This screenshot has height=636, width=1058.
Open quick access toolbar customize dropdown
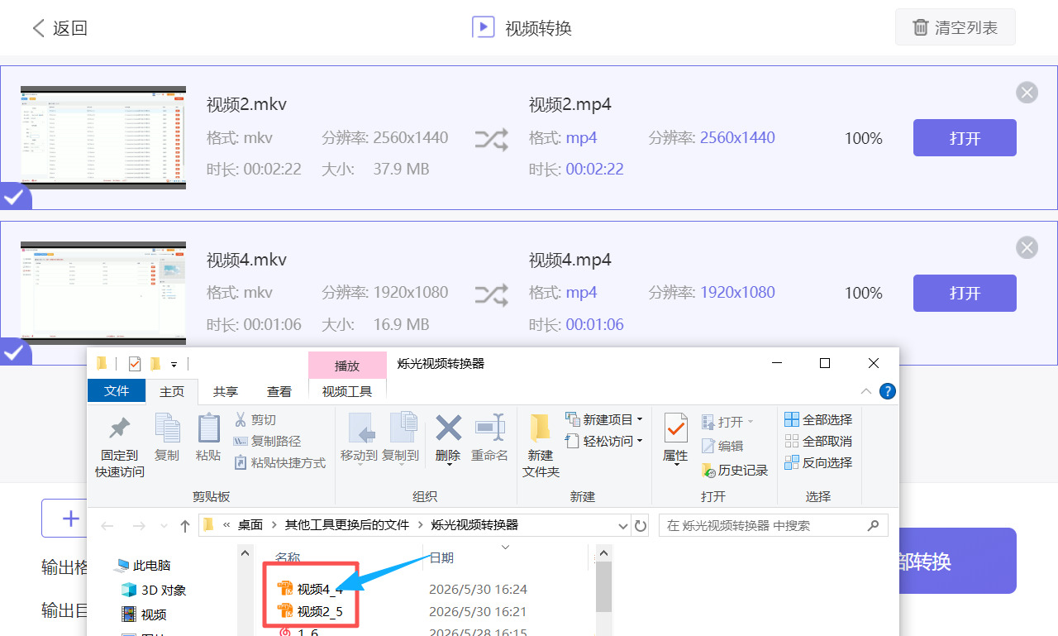(x=174, y=364)
